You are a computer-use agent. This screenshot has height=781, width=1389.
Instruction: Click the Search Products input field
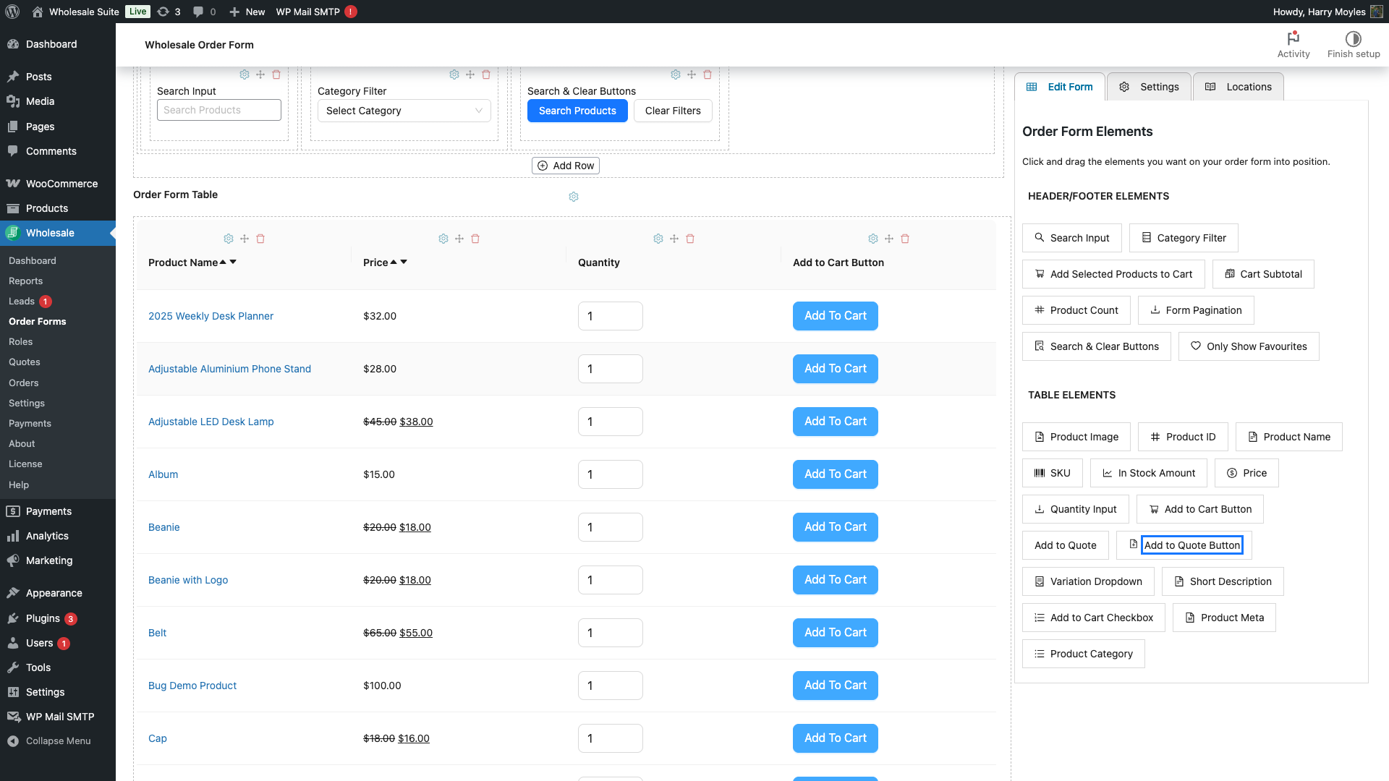[x=218, y=110]
